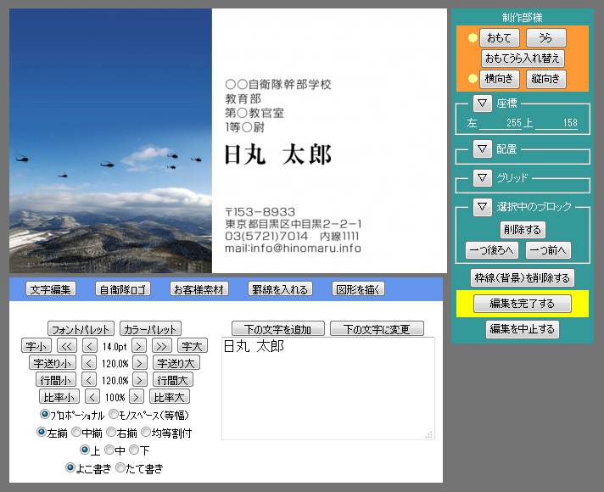Decrease font size by one step (<)
Screen dimensions: 604x492
(90, 345)
